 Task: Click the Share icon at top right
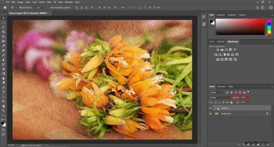tap(271, 8)
